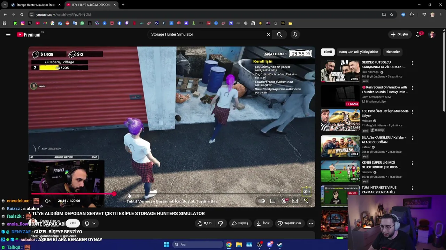Open the browser extensions puzzle icon
The height and width of the screenshot is (250, 446).
click(412, 15)
